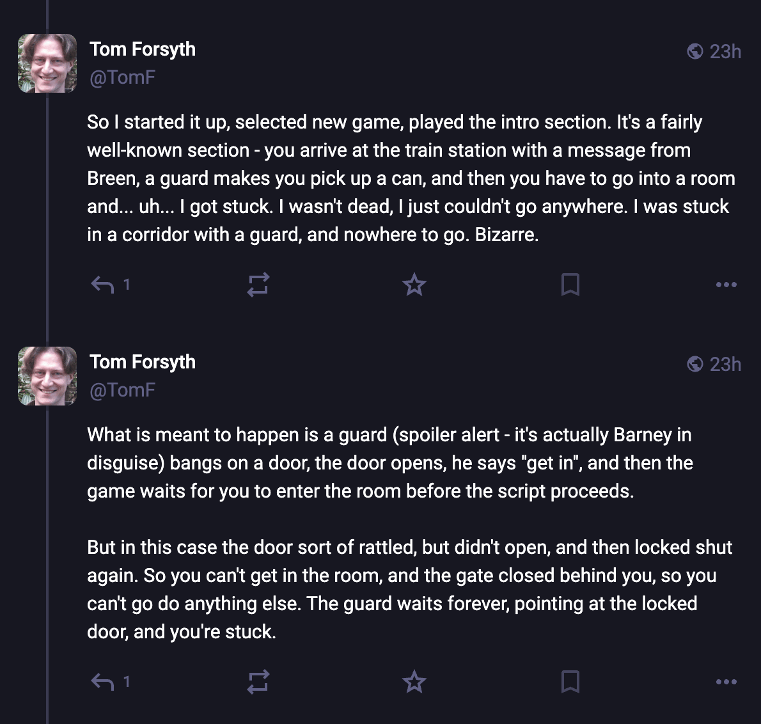
Task: Boost the second post about the locked door
Action: point(258,682)
